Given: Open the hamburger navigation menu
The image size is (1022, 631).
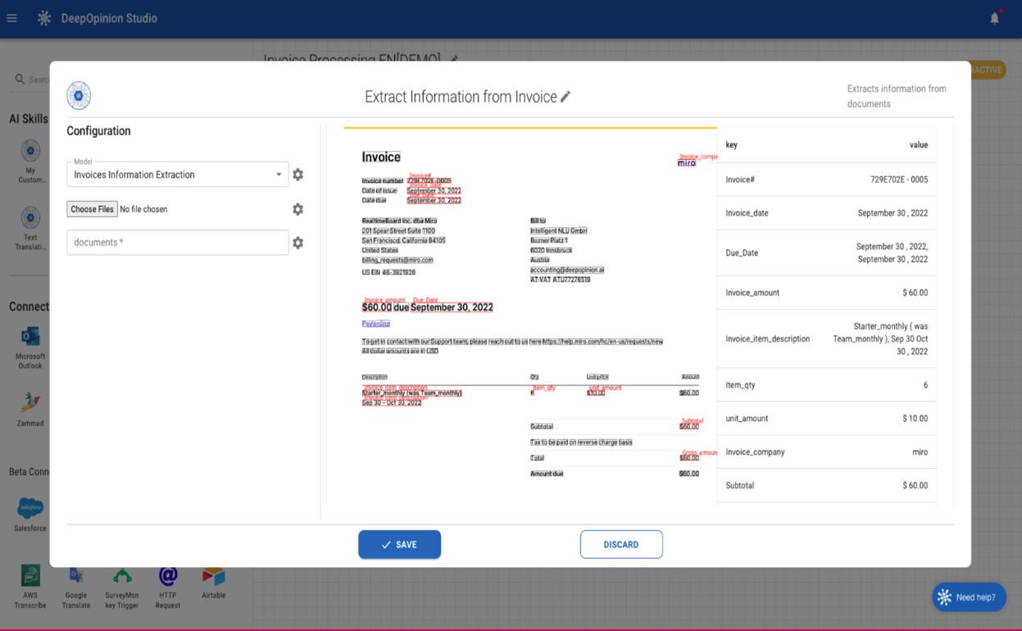Looking at the screenshot, I should (11, 18).
